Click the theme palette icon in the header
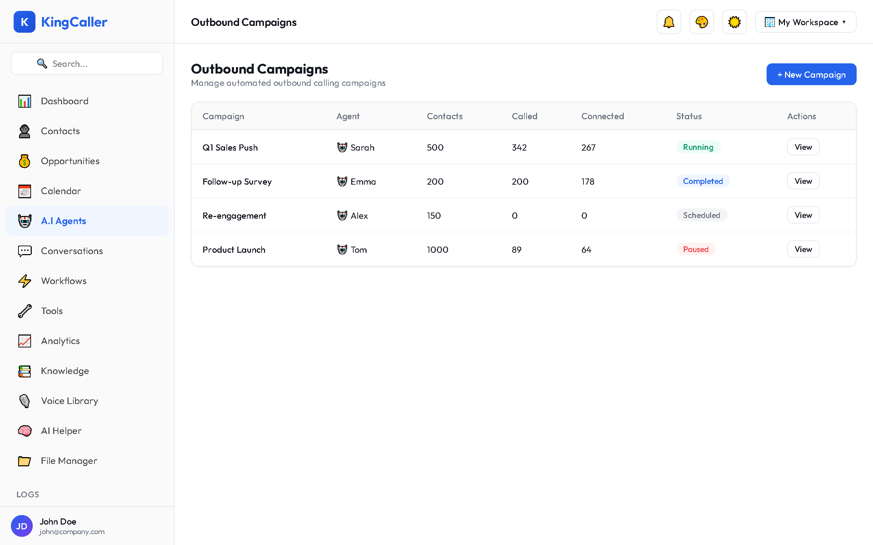Image resolution: width=873 pixels, height=545 pixels. pyautogui.click(x=701, y=21)
